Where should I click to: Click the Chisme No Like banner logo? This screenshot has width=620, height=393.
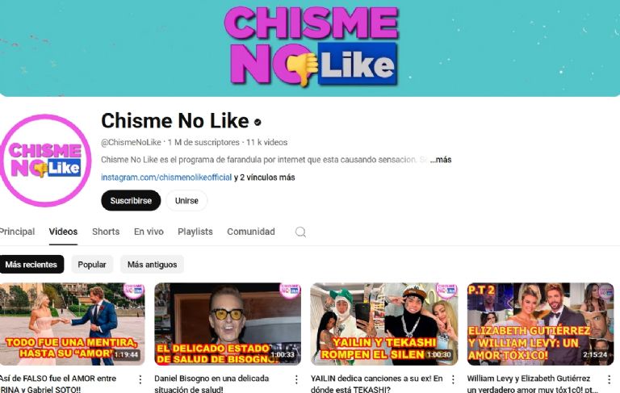[311, 46]
